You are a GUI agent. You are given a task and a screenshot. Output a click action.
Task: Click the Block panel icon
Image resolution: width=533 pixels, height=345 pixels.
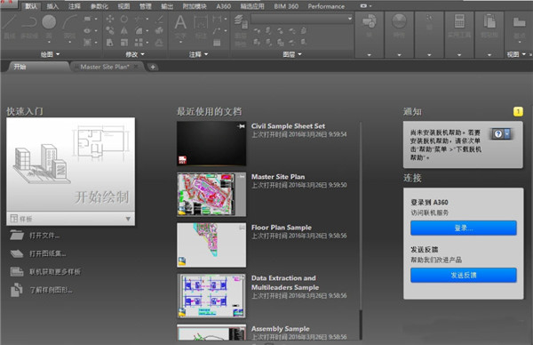click(370, 21)
